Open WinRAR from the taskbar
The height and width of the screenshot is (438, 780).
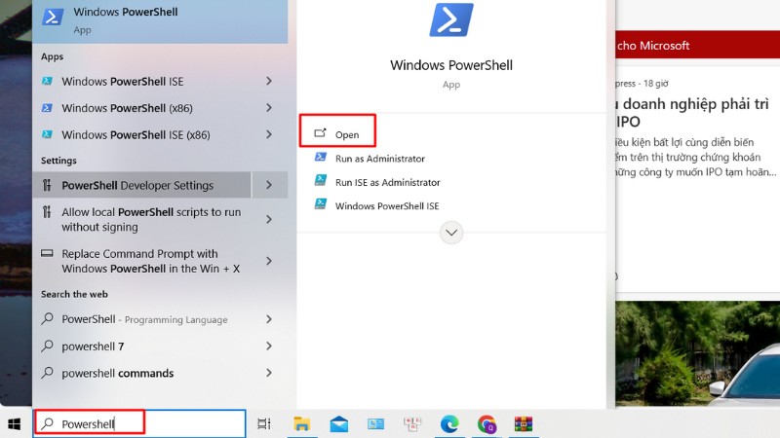tap(524, 423)
